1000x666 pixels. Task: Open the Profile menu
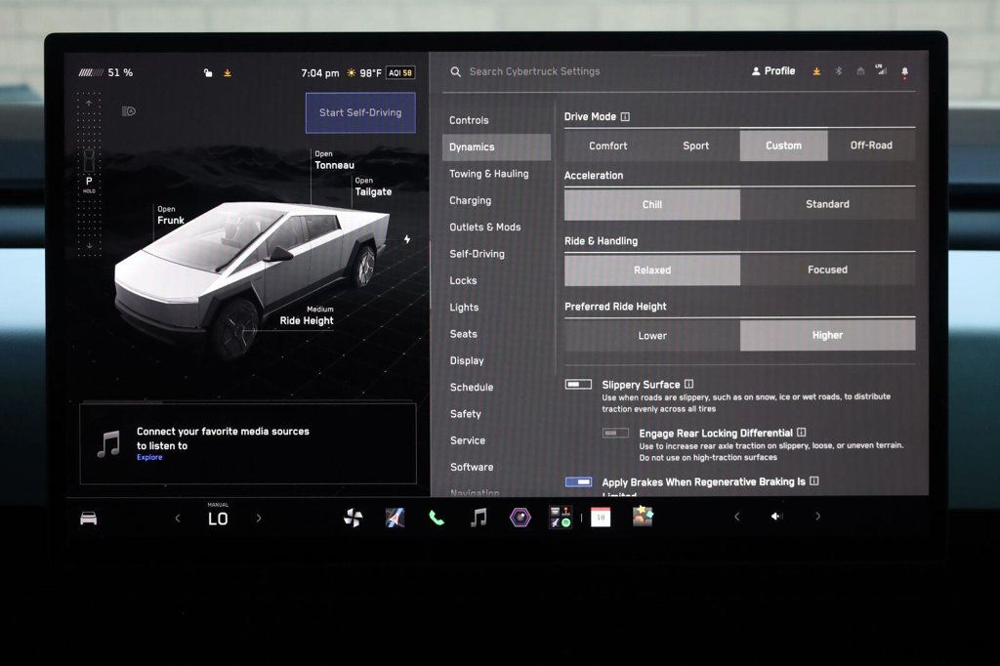coord(773,71)
